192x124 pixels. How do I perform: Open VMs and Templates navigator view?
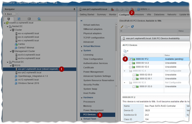pos(19,19)
